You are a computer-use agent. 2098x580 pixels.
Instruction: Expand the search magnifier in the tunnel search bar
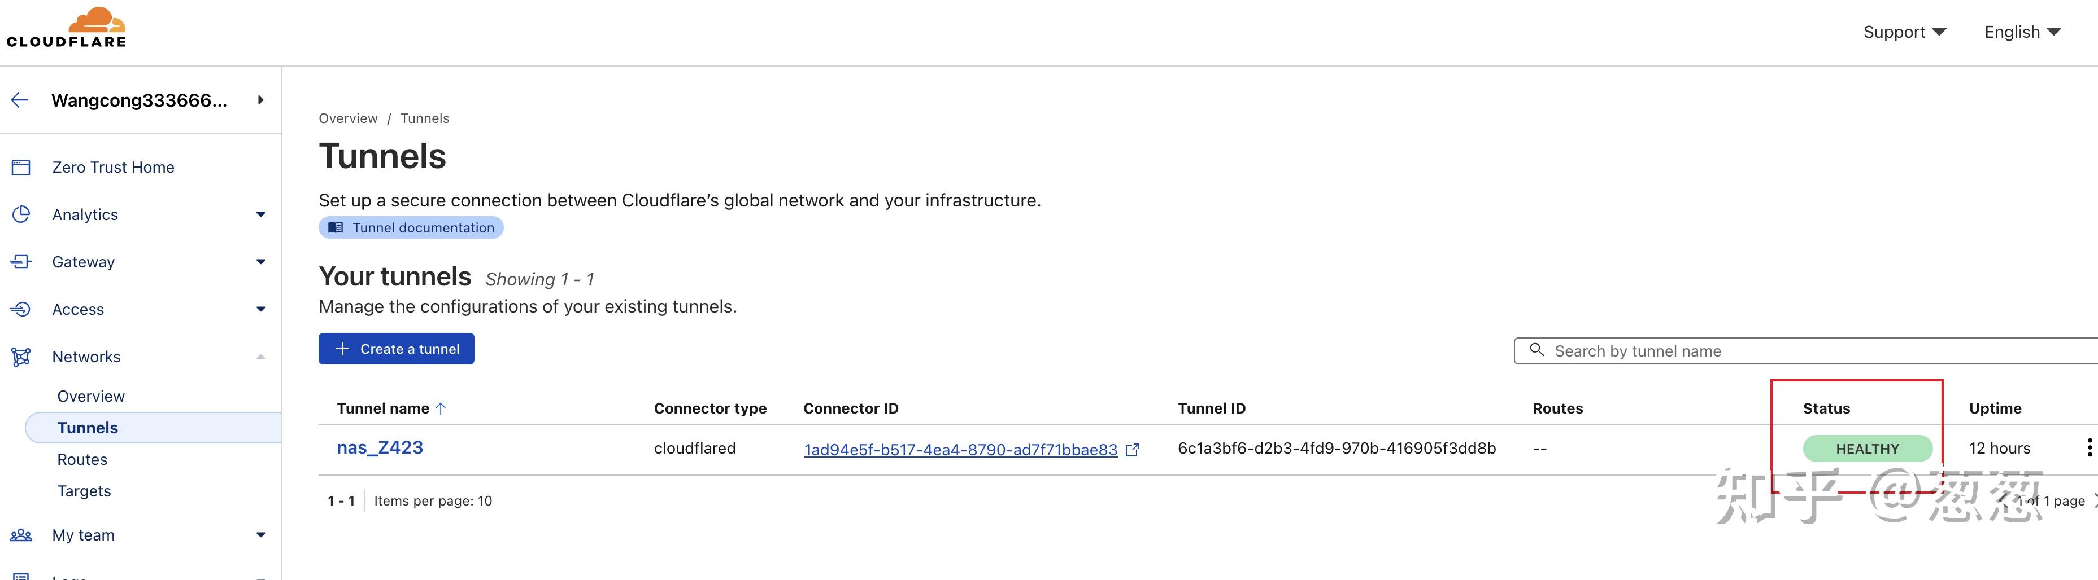pos(1538,350)
